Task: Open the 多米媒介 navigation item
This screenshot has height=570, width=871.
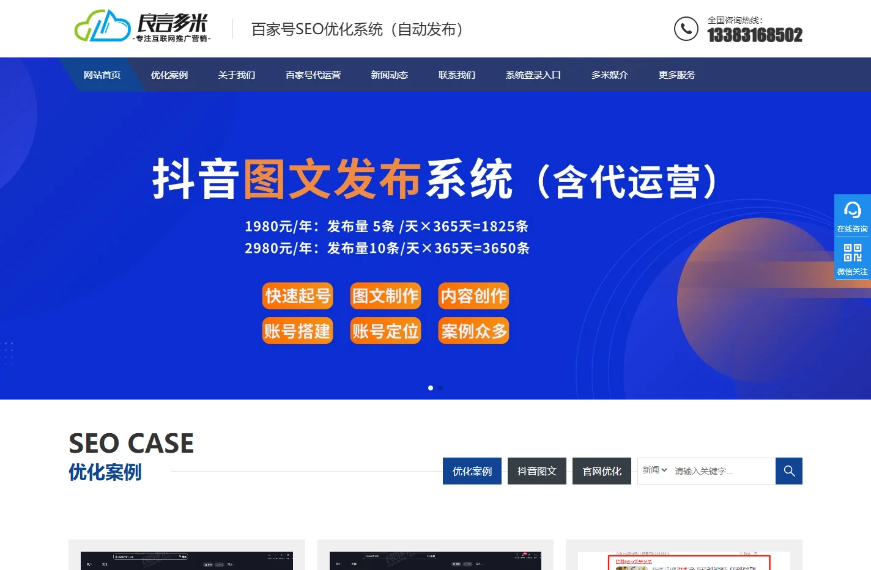Action: pos(610,75)
